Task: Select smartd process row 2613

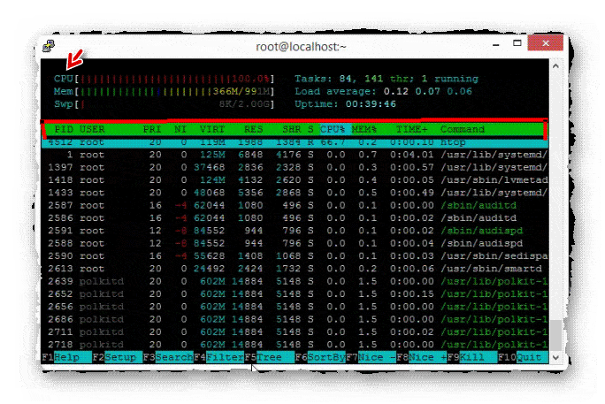Action: pos(295,269)
